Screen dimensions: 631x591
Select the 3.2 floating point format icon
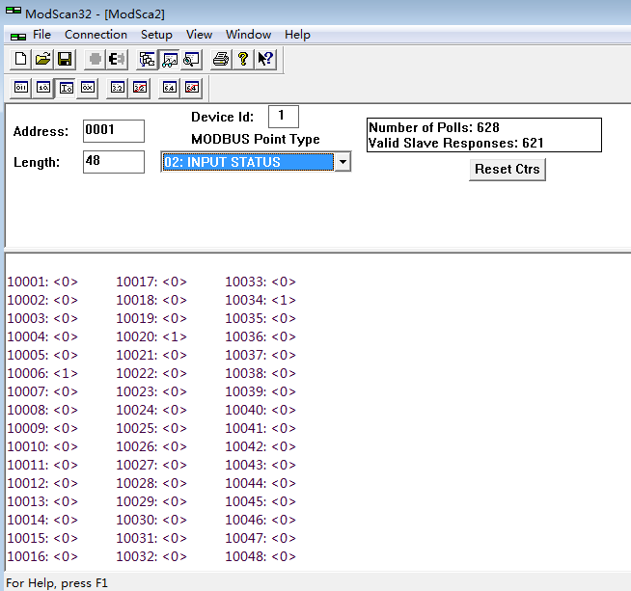click(x=117, y=87)
